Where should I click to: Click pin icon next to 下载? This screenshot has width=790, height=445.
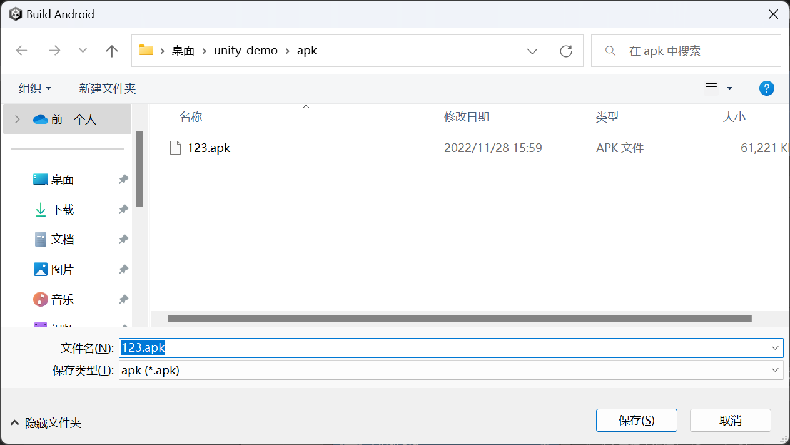[123, 210]
